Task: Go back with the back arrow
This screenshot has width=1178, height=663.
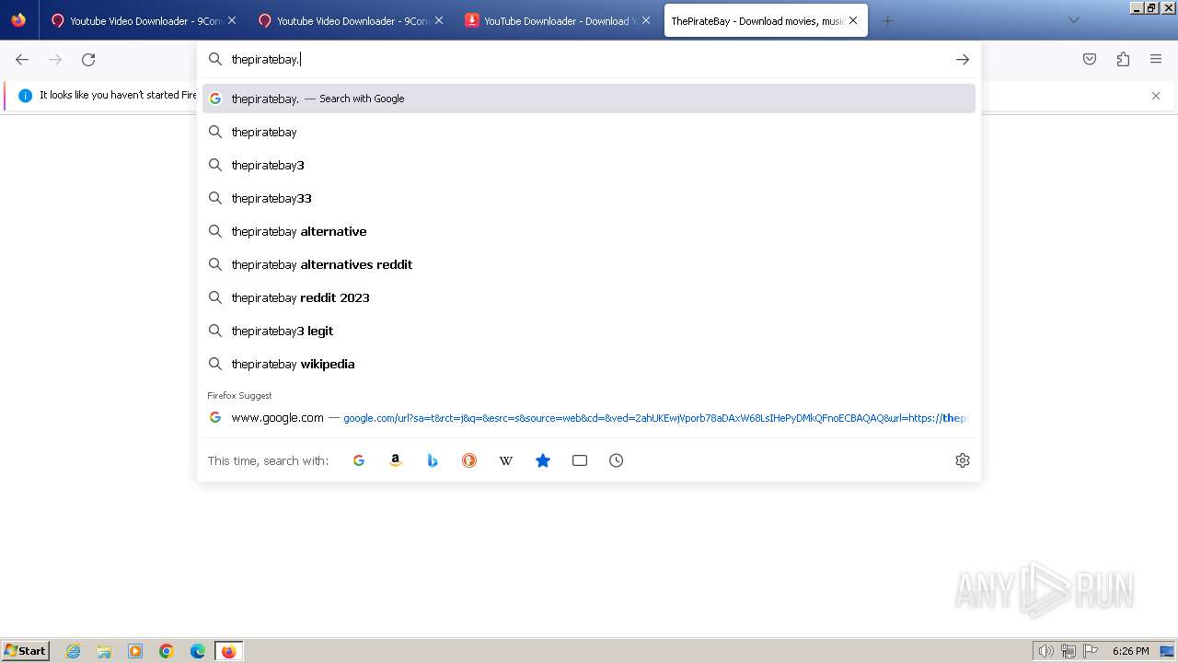Action: click(x=22, y=59)
